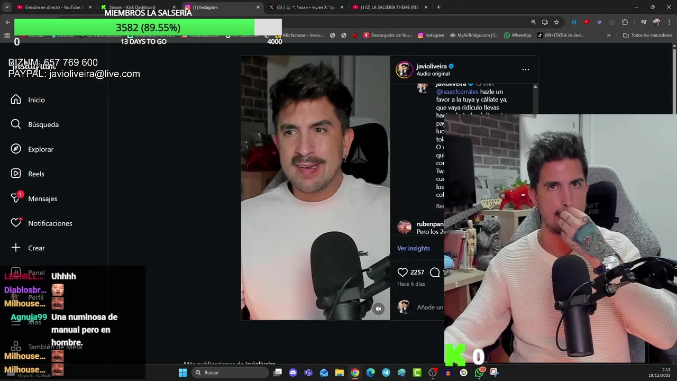Open Outlook from taskbar
This screenshot has height=381, width=677.
coord(324,373)
